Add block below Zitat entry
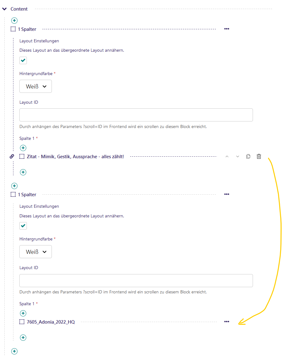 point(23,172)
